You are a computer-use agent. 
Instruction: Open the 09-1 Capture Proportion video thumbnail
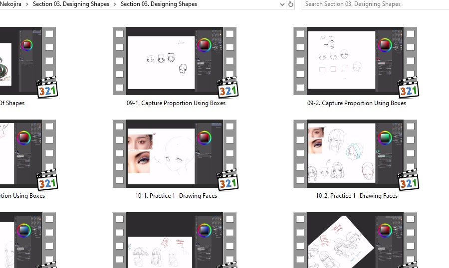click(x=175, y=61)
